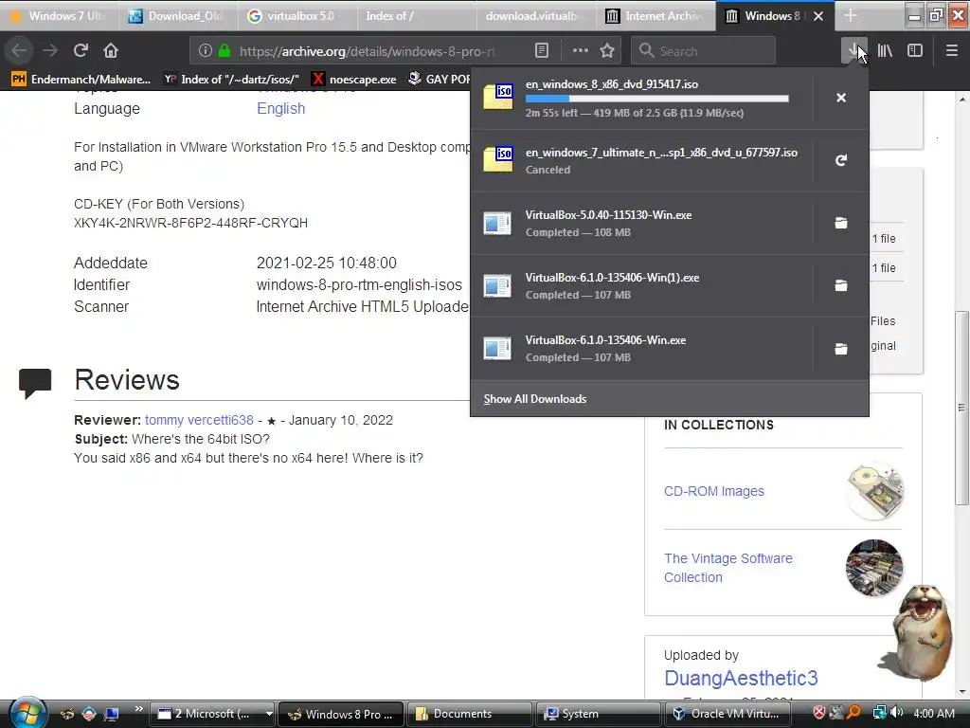
Task: Click the network tray icon
Action: tap(878, 713)
